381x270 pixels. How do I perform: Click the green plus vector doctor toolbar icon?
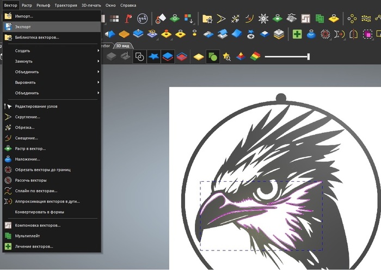(297, 34)
